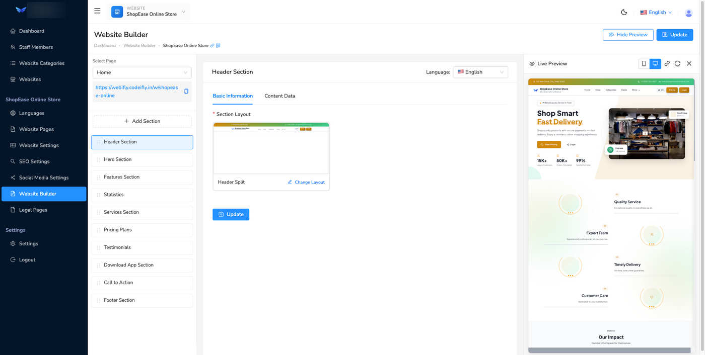The width and height of the screenshot is (705, 355).
Task: Click the drag handle on Pricing Plans row
Action: [x=98, y=230]
